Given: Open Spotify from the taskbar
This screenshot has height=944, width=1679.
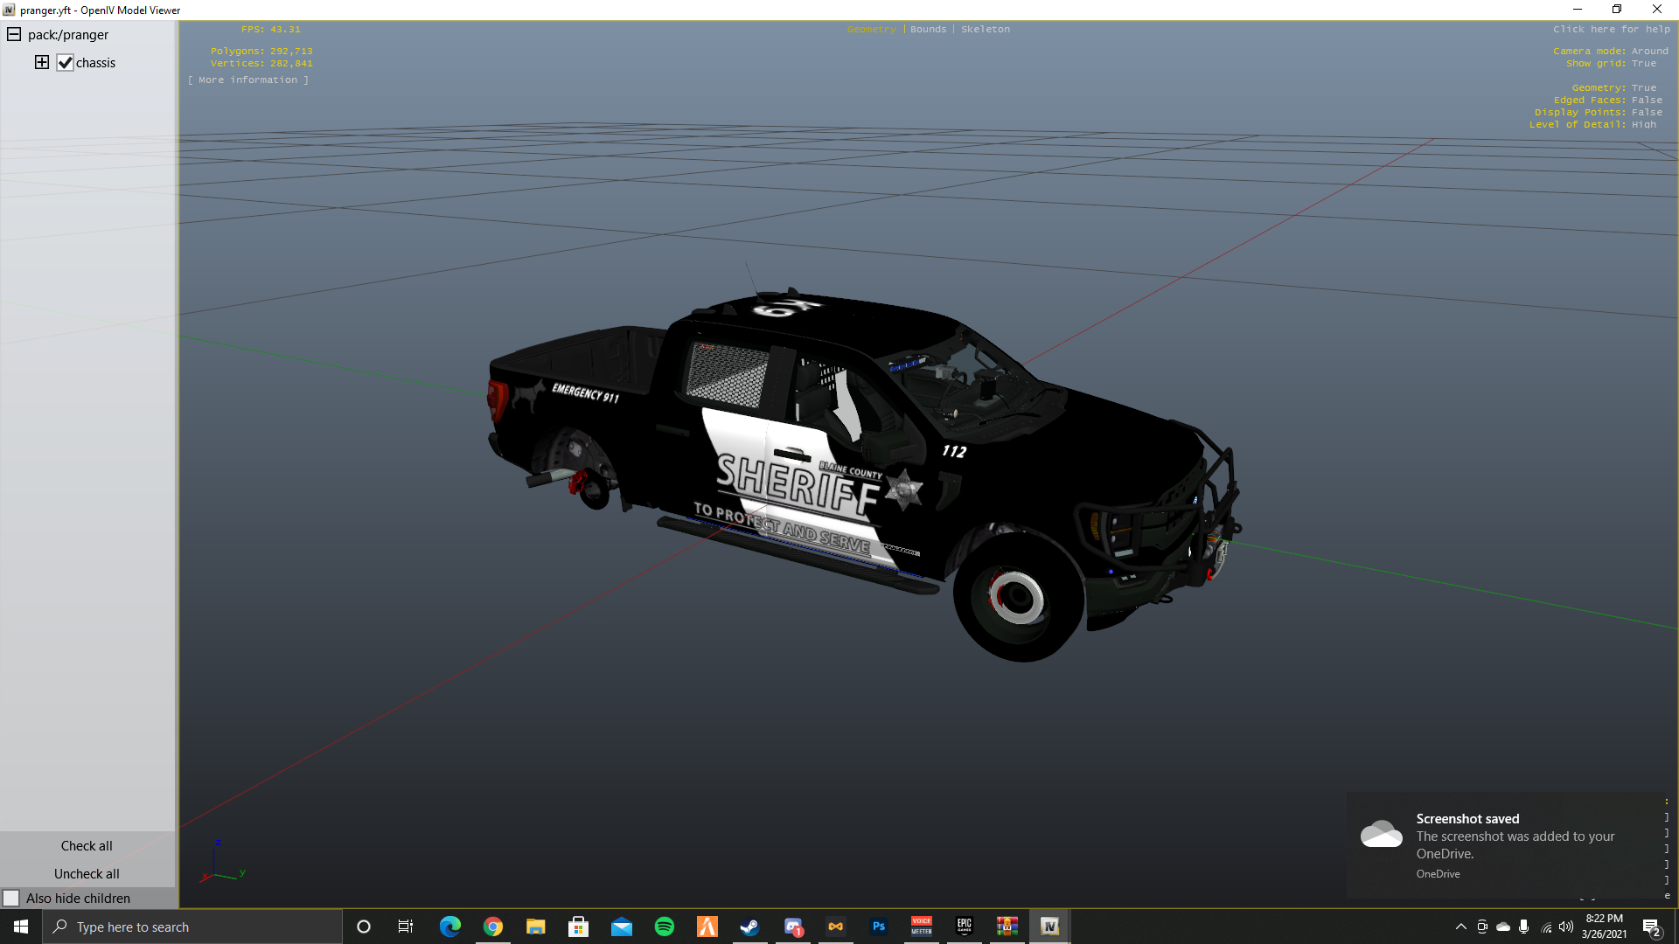Looking at the screenshot, I should point(665,927).
